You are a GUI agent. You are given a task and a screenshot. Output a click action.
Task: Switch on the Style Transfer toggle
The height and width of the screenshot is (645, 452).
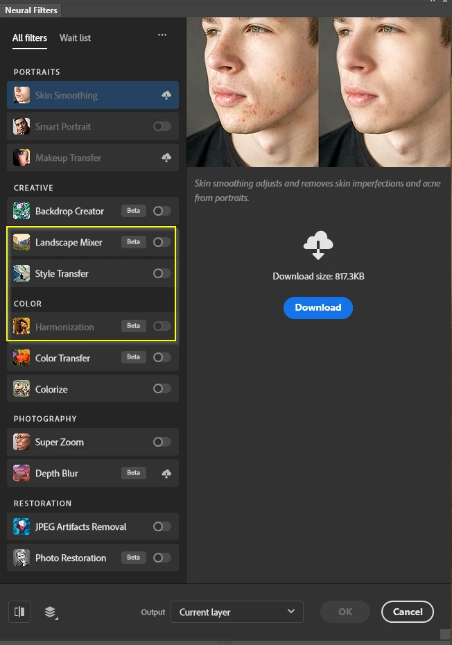162,273
